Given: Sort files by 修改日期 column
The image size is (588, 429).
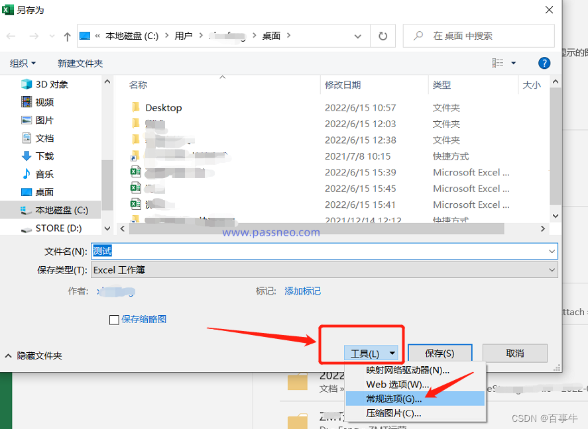Looking at the screenshot, I should pos(343,85).
